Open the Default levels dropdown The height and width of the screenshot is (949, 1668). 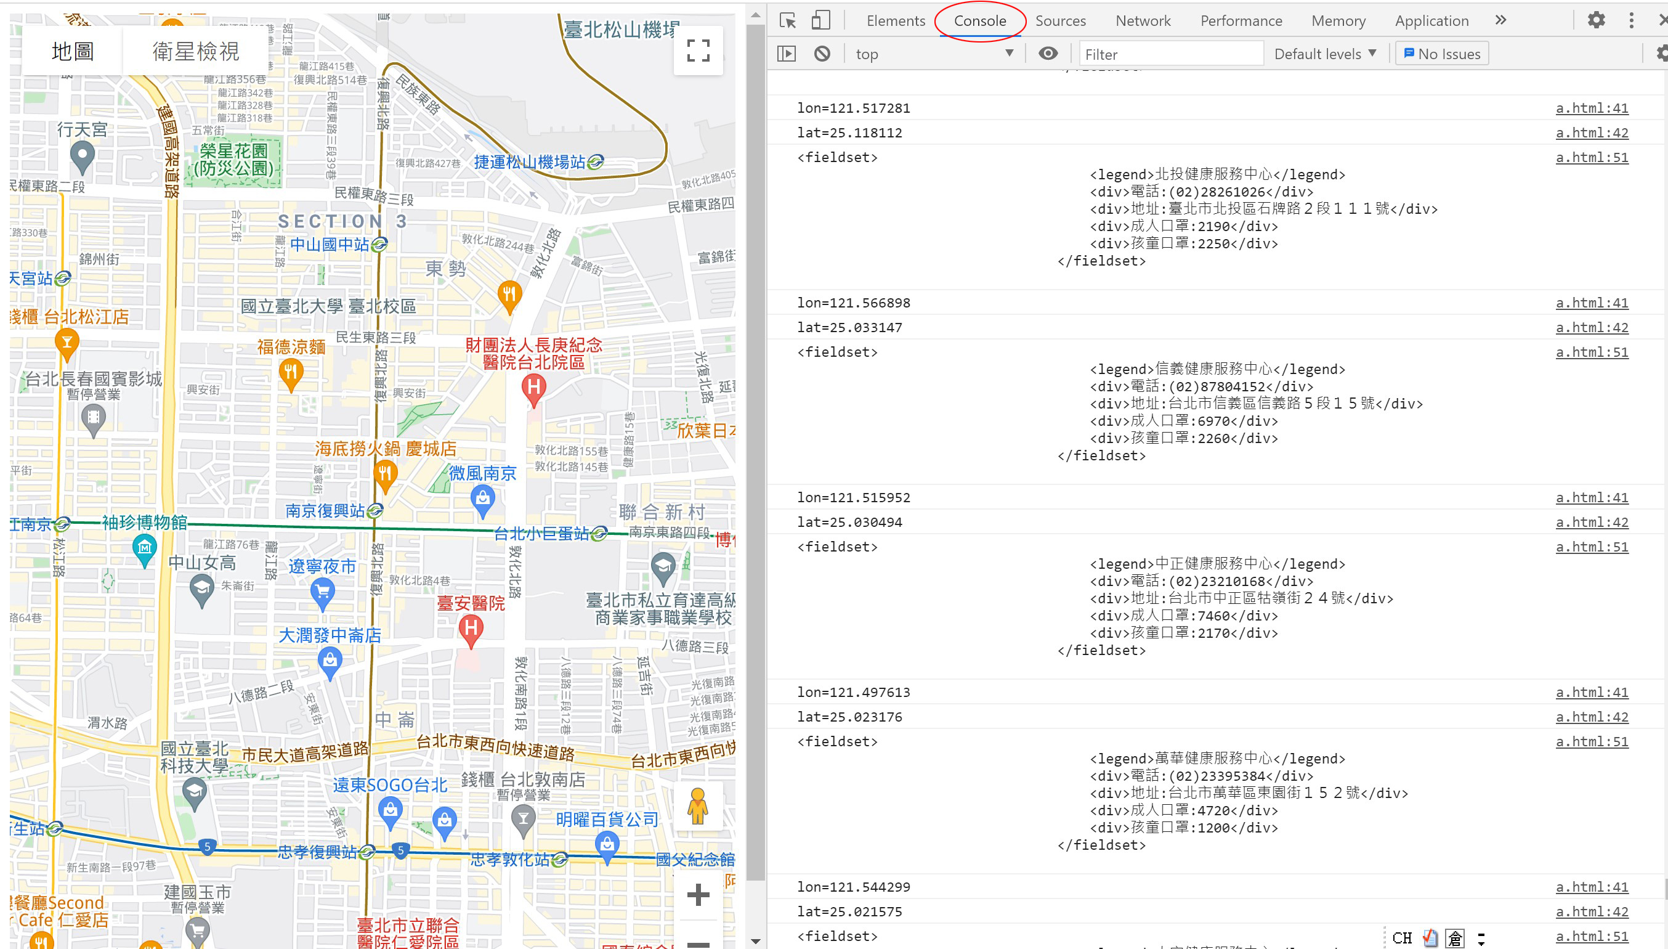[x=1325, y=54]
